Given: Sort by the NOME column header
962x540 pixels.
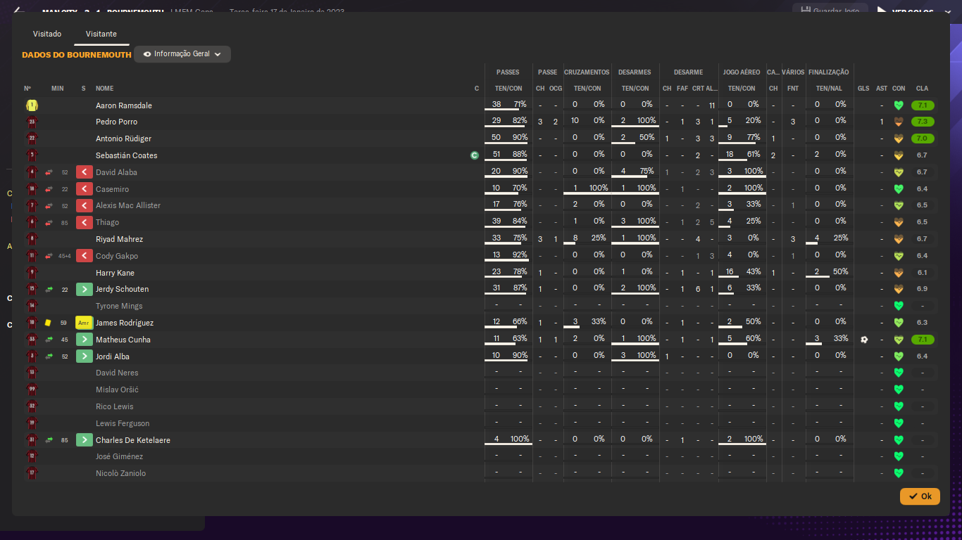Looking at the screenshot, I should click(x=105, y=89).
